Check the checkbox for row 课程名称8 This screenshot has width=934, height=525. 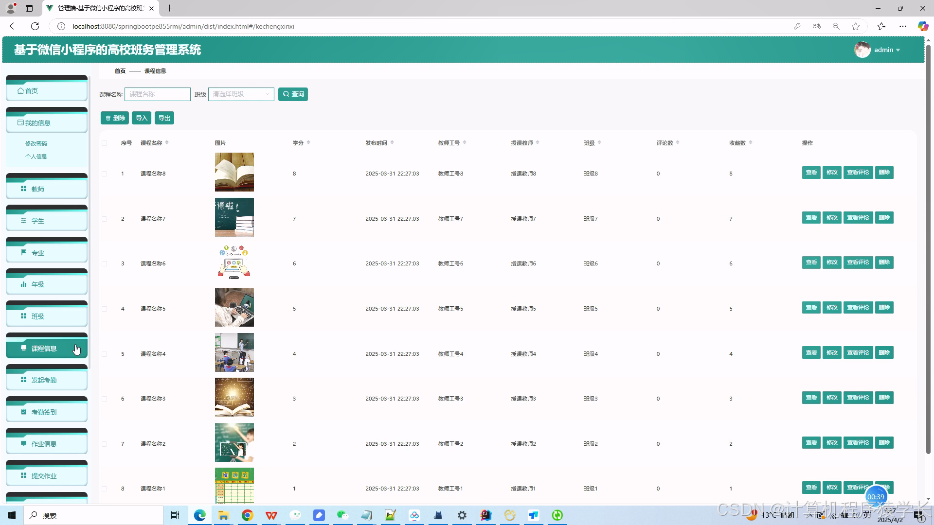(105, 174)
